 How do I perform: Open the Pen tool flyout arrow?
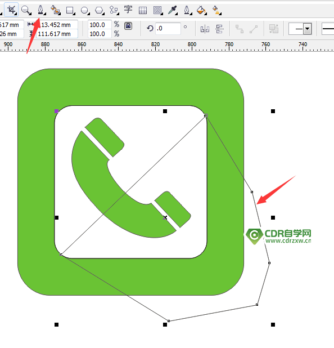pyautogui.click(x=44, y=14)
